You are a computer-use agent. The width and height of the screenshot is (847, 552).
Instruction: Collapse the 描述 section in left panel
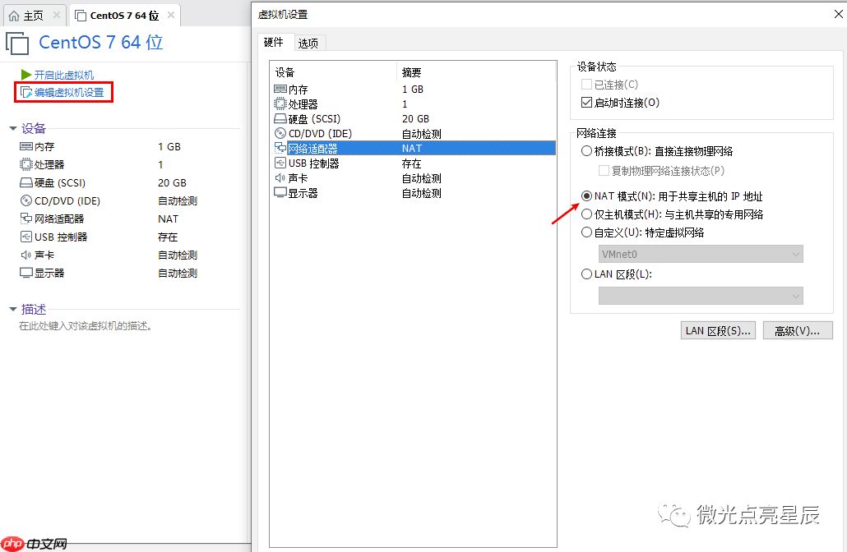click(13, 309)
